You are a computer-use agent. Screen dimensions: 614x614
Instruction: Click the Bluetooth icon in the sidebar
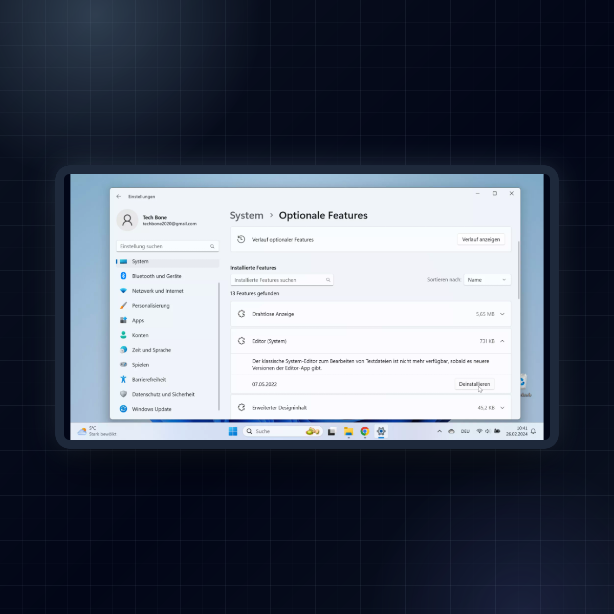[x=123, y=276]
